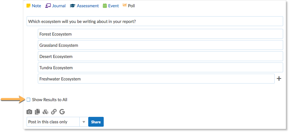Click the Forest Ecosystem option field
The image size is (289, 132).
click(160, 34)
